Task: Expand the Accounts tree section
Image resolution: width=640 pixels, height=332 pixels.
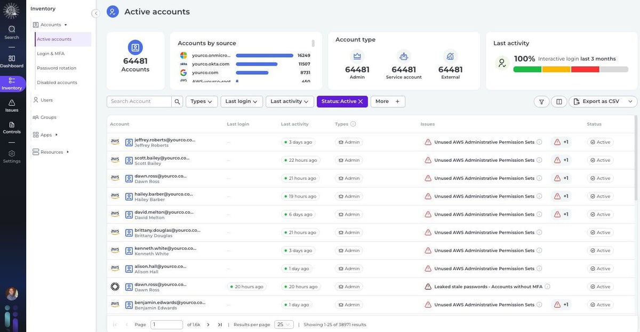Action: point(66,25)
